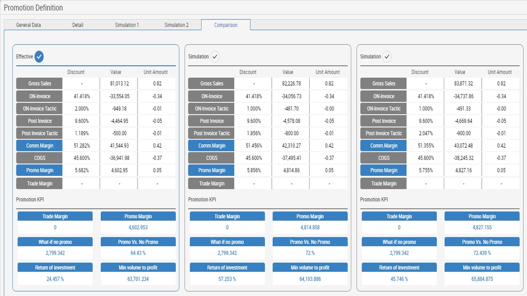Select Gross Sales value 81,013.12

pyautogui.click(x=119, y=83)
